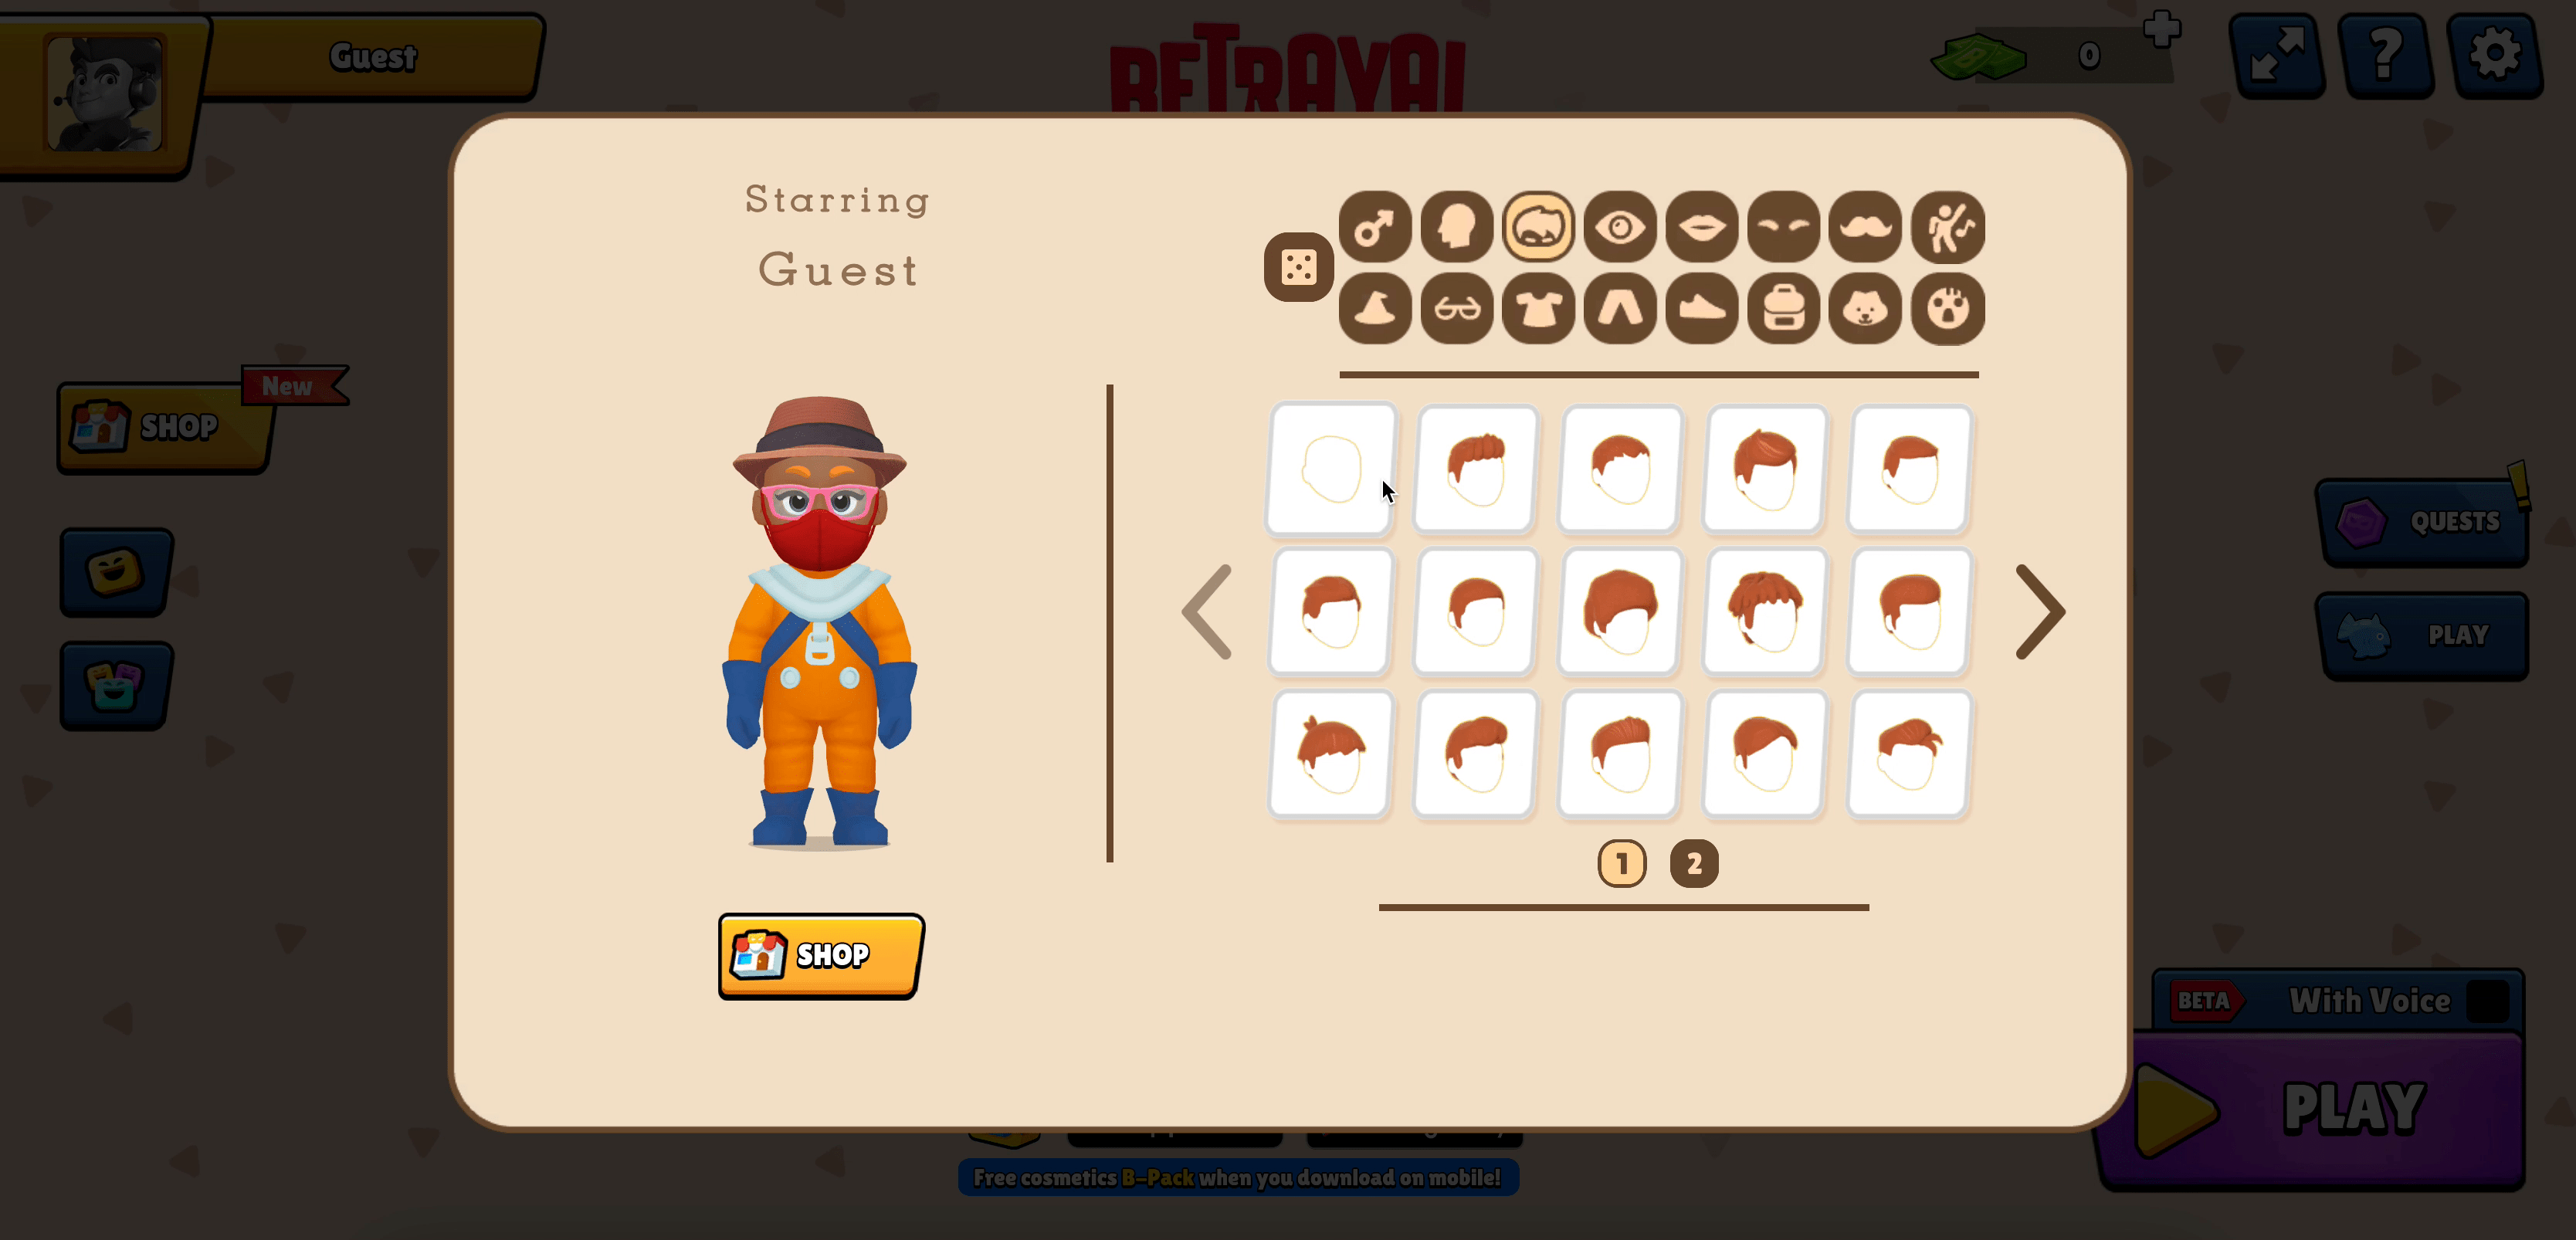
Task: Toggle random character appearance button
Action: point(1296,268)
